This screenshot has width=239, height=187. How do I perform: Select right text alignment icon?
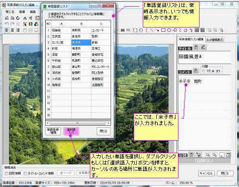point(18,30)
